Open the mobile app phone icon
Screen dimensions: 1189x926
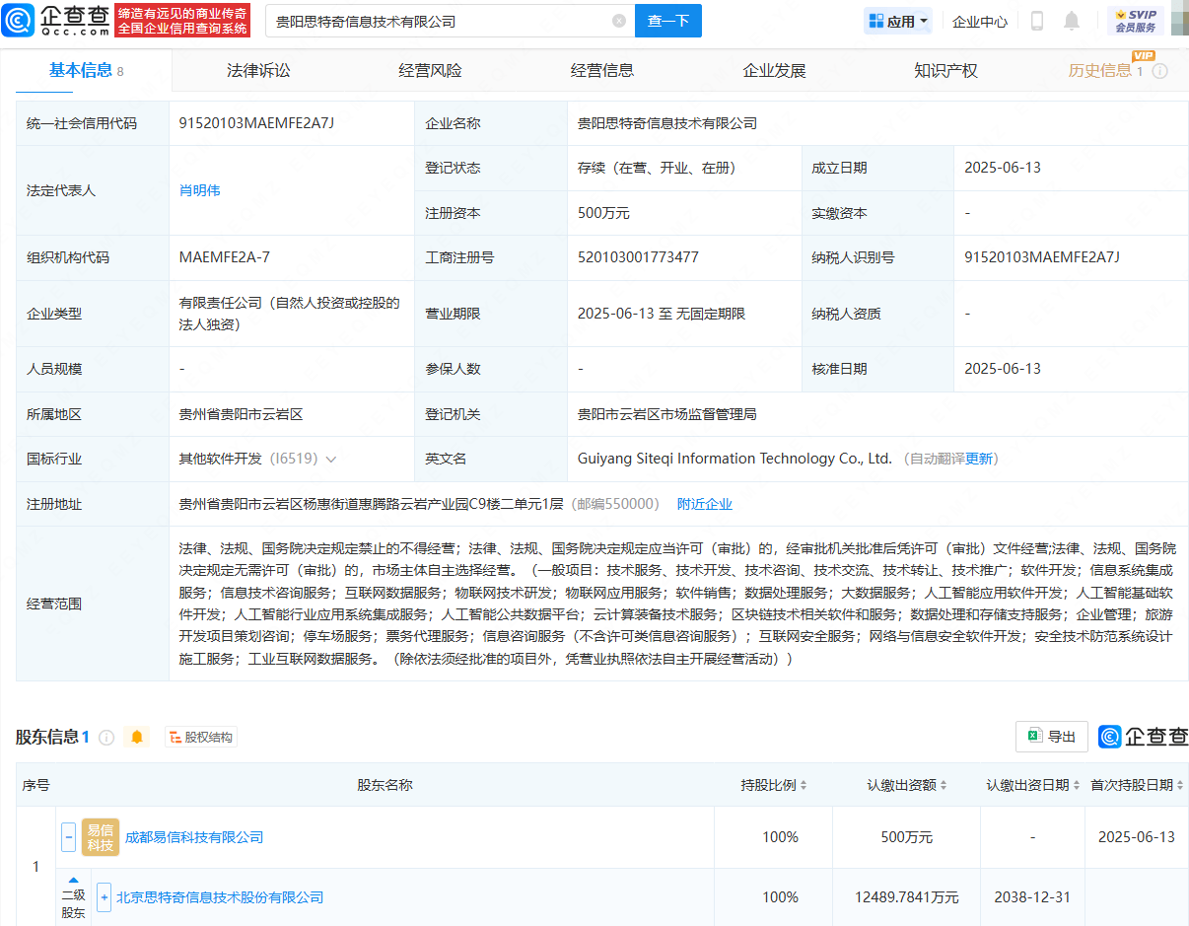click(1037, 21)
